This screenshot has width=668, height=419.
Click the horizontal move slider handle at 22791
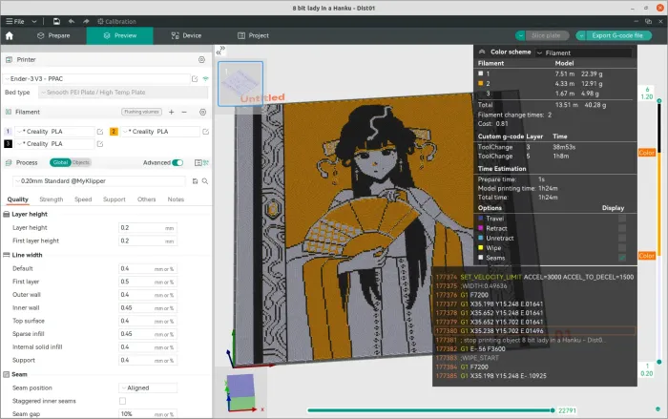point(553,410)
